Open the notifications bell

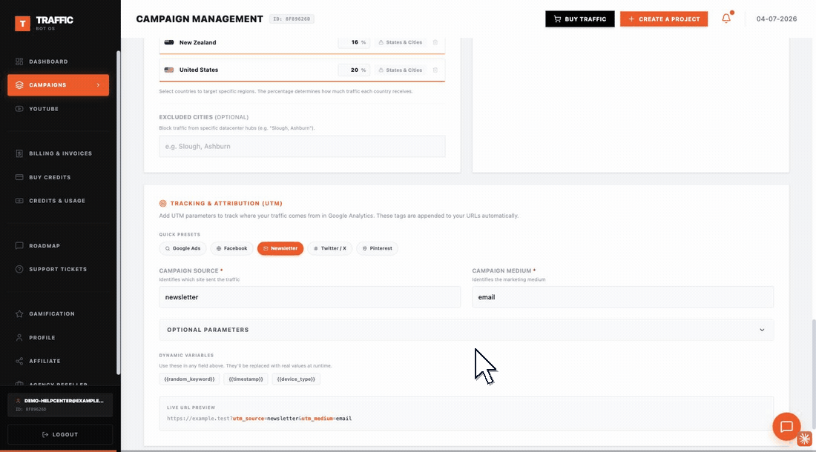pos(726,19)
